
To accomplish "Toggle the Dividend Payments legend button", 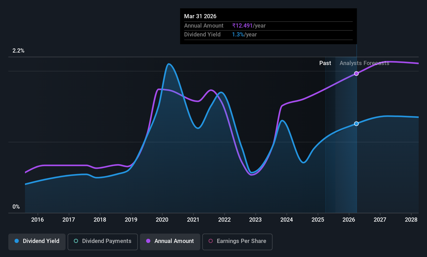I will 103,242.
